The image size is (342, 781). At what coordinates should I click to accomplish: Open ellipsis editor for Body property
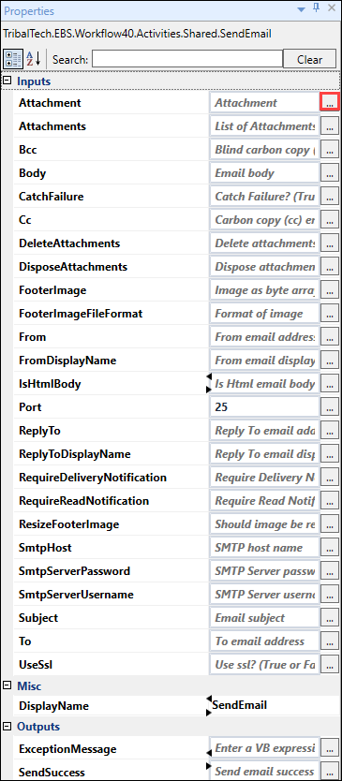coord(330,173)
